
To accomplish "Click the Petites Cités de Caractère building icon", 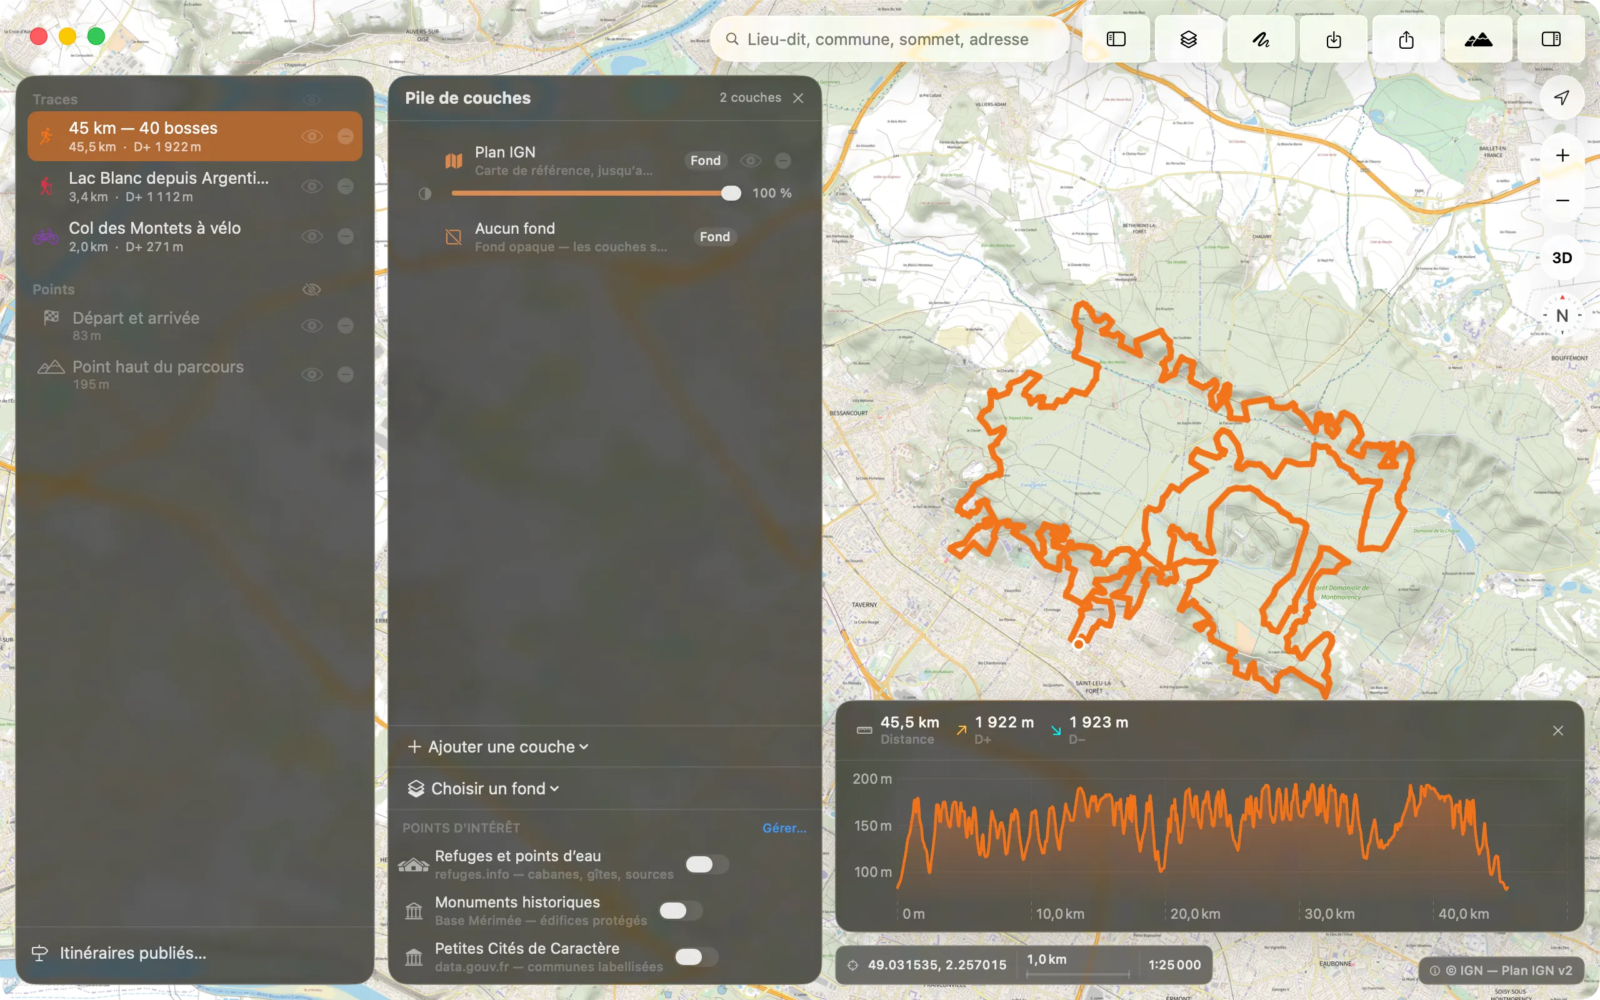I will [x=414, y=957].
